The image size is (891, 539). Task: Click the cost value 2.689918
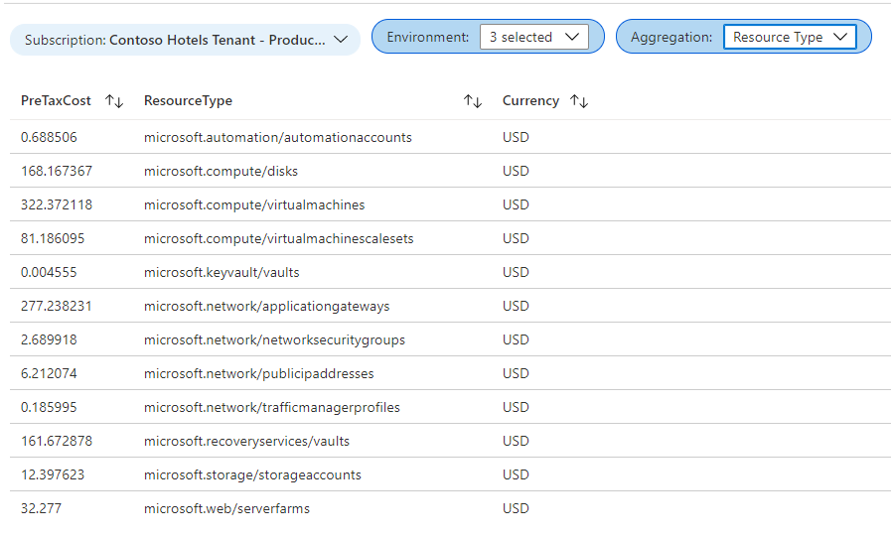(x=49, y=339)
